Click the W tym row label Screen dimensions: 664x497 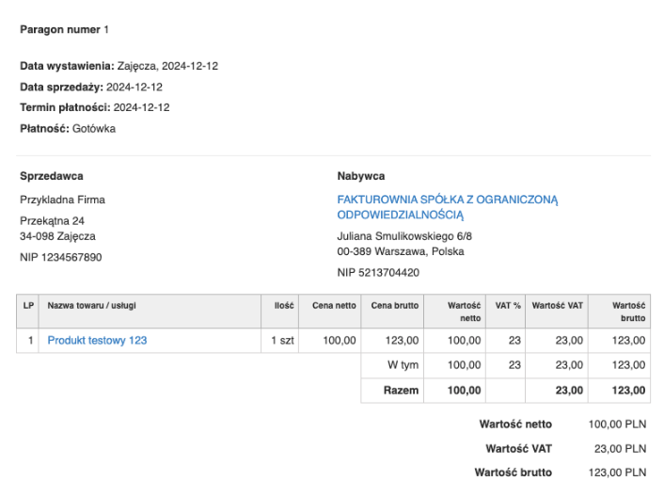[x=403, y=365]
